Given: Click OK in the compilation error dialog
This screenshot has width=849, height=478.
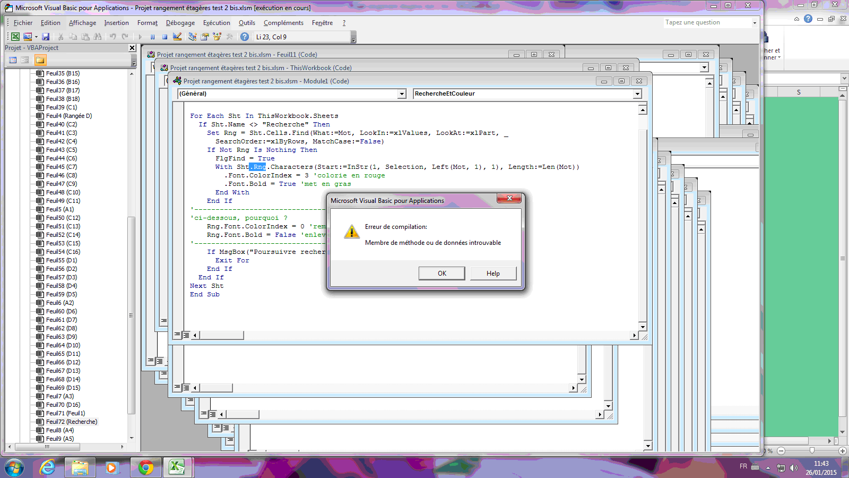Looking at the screenshot, I should 441,274.
